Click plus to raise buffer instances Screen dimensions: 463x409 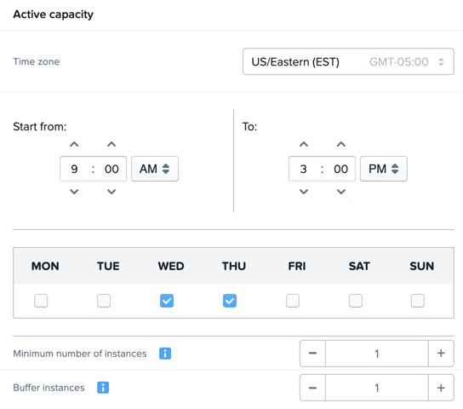tap(441, 388)
